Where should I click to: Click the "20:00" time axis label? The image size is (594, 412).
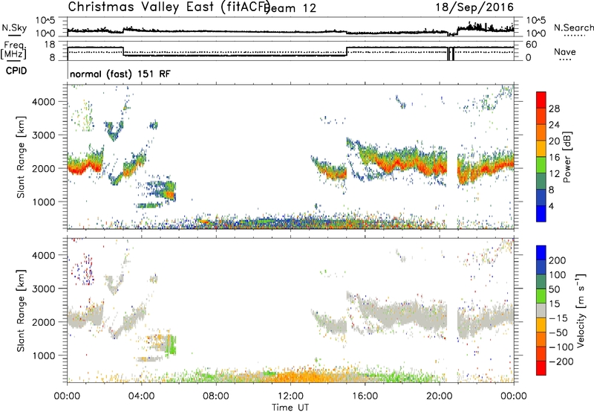(x=439, y=396)
